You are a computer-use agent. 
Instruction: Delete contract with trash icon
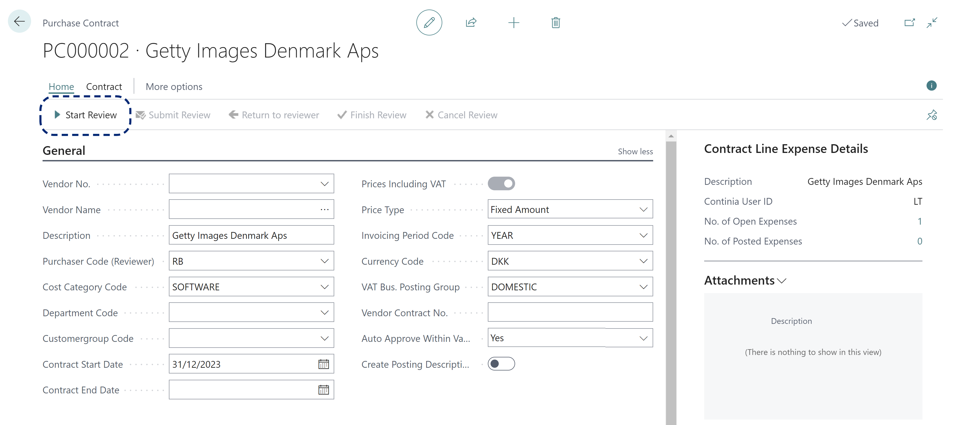(x=555, y=23)
